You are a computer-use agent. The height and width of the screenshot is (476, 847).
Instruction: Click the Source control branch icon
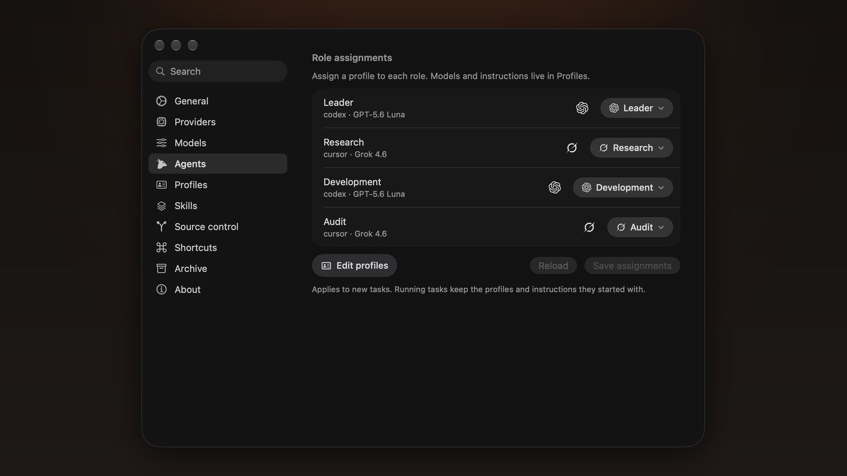161,226
